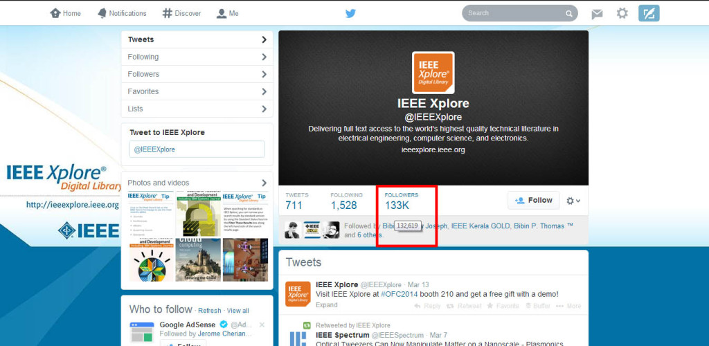709x346 pixels.
Task: View the 1,528 following count
Action: pos(346,201)
